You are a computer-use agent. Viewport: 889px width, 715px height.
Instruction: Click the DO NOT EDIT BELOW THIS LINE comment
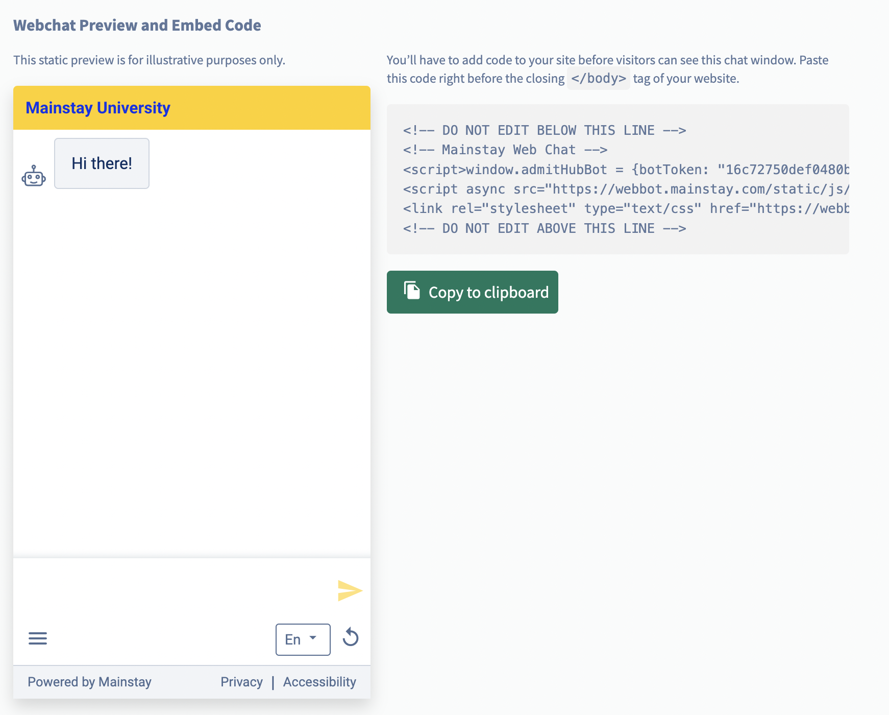545,130
